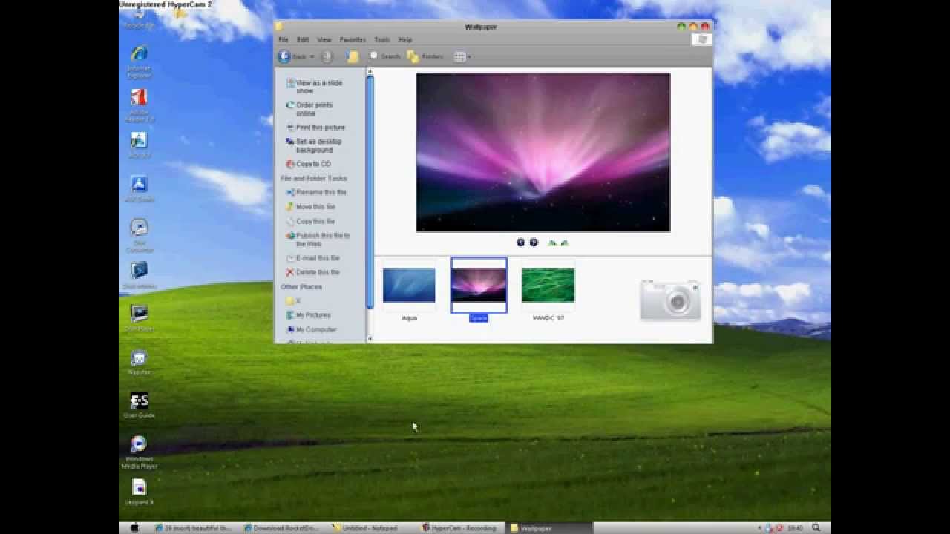Click the large Space preview image
The image size is (950, 534).
click(x=543, y=152)
